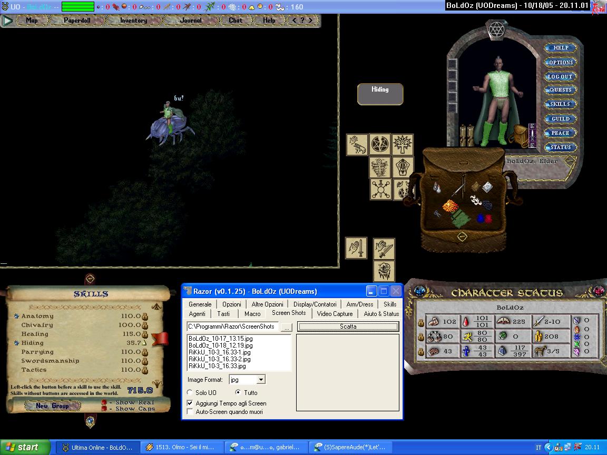Click the green arrow in UO toolbar
607x455 pixels.
tap(7, 21)
